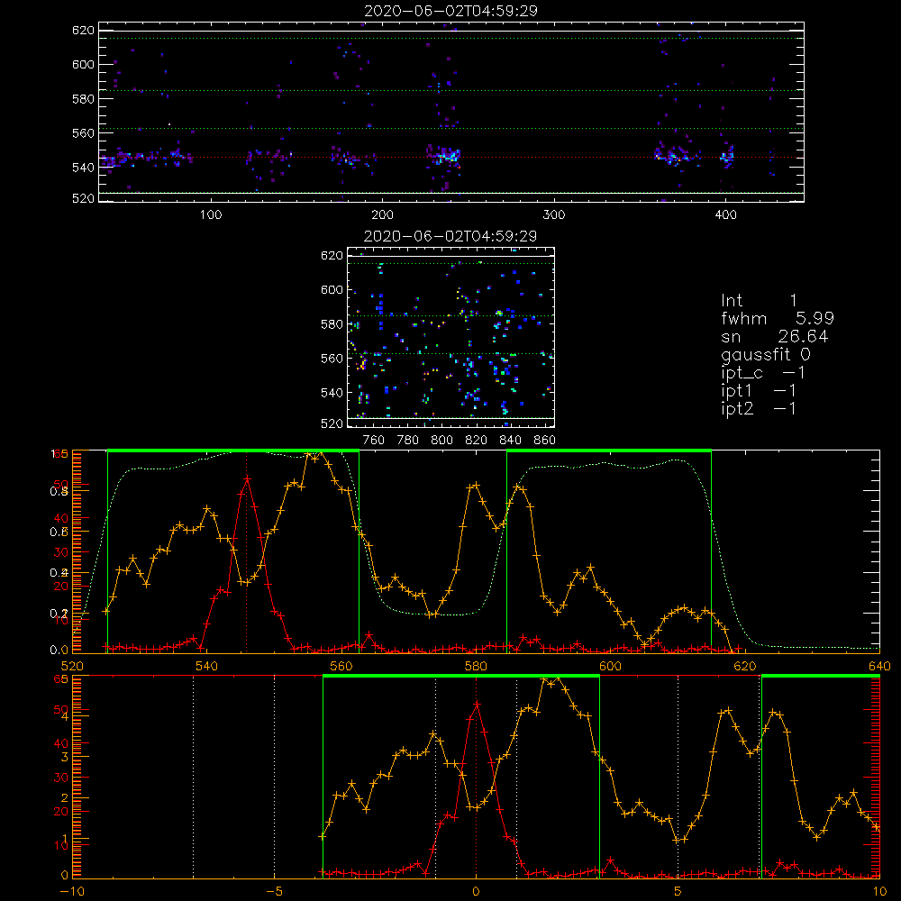This screenshot has height=901, width=901.
Task: Click the red peak at 0 in the last plot
Action: (x=476, y=704)
